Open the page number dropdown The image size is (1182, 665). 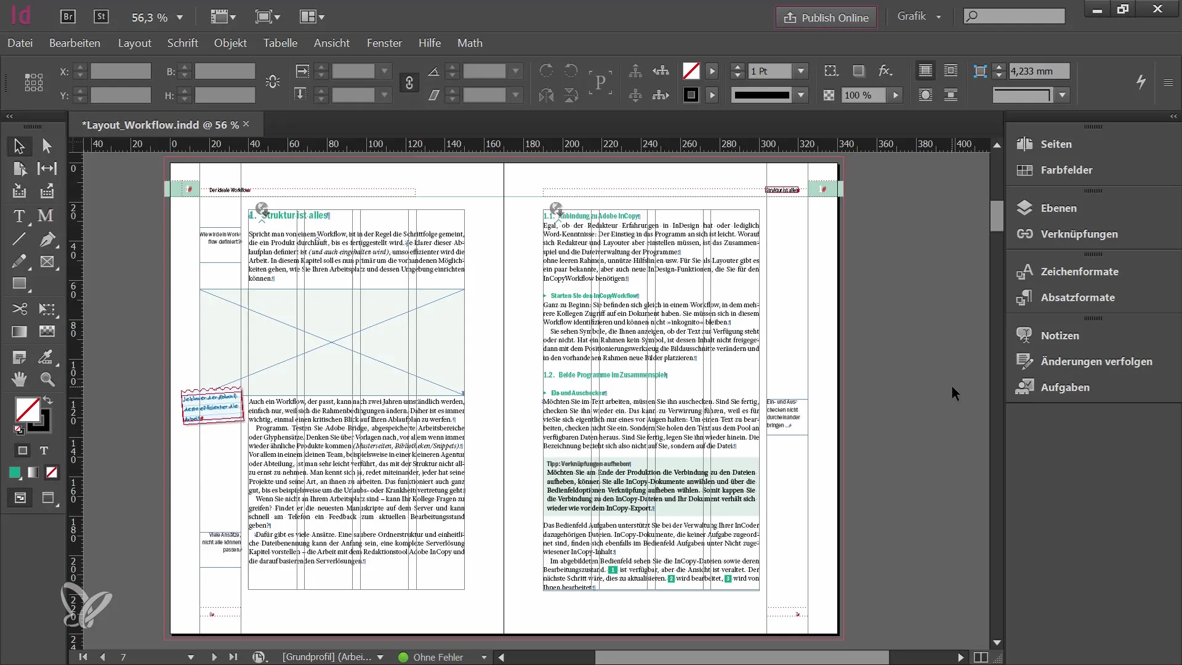click(x=191, y=657)
